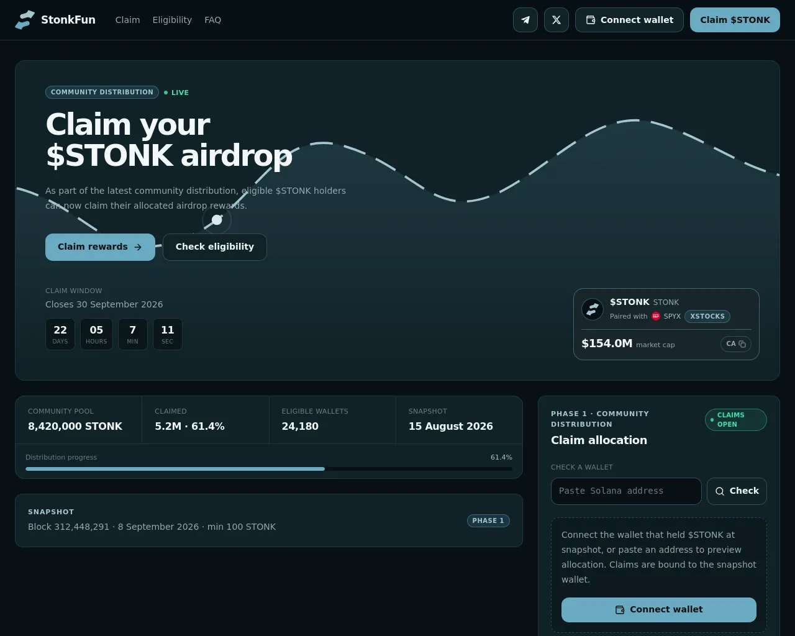This screenshot has width=795, height=636.
Task: Click the StonkFun brand name
Action: pos(68,20)
